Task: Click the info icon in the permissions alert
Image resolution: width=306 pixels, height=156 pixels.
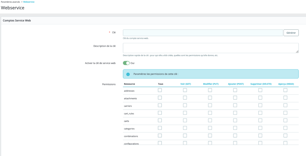Action: click(x=128, y=74)
